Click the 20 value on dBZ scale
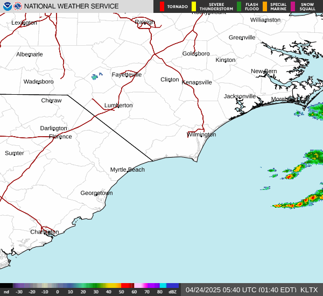 (x=83, y=292)
